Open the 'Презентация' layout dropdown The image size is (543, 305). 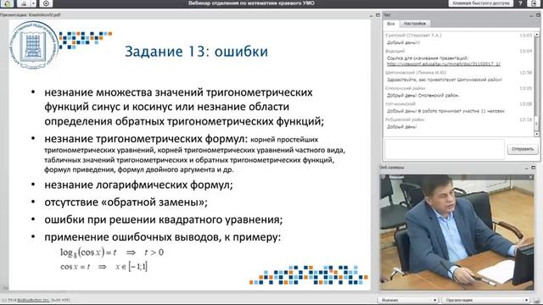point(486,300)
